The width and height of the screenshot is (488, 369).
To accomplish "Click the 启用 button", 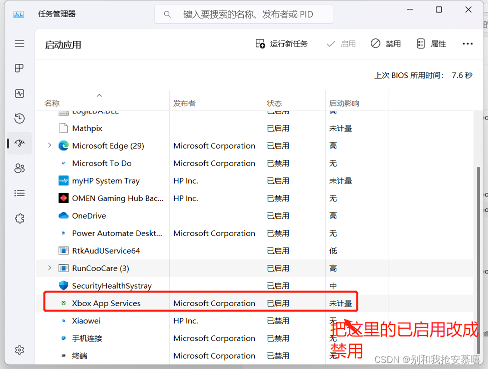I will point(341,44).
